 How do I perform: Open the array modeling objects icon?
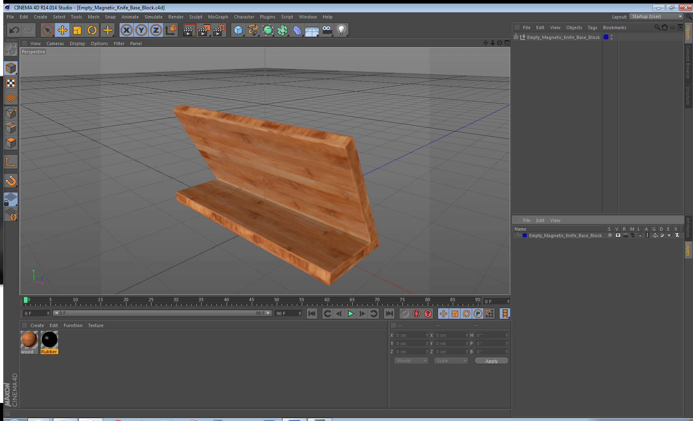(282, 30)
